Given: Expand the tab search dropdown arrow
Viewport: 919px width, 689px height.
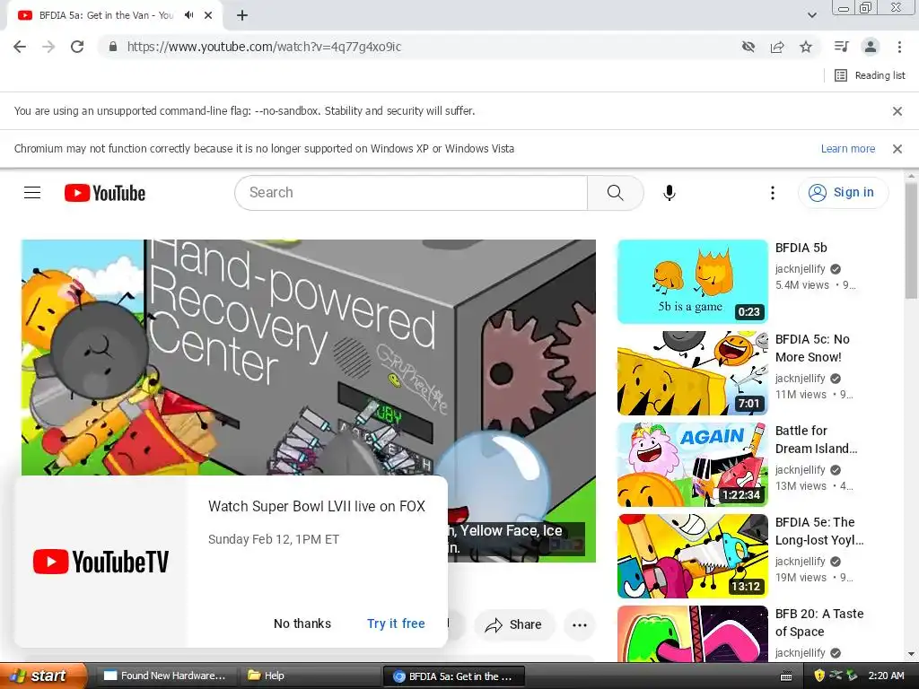Looking at the screenshot, I should click(811, 15).
